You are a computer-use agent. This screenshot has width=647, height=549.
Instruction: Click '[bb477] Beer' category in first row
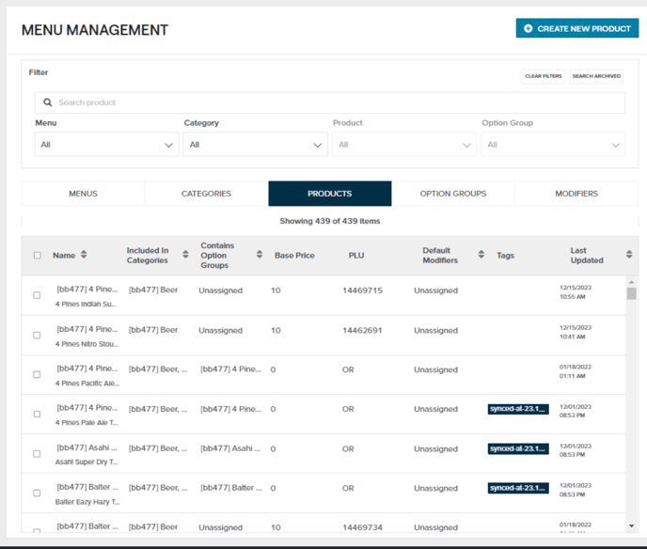153,290
